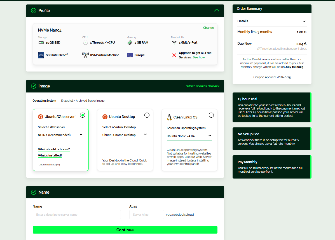335x240 pixels.
Task: Collapse the Profile section with the chevron
Action: (216, 10)
